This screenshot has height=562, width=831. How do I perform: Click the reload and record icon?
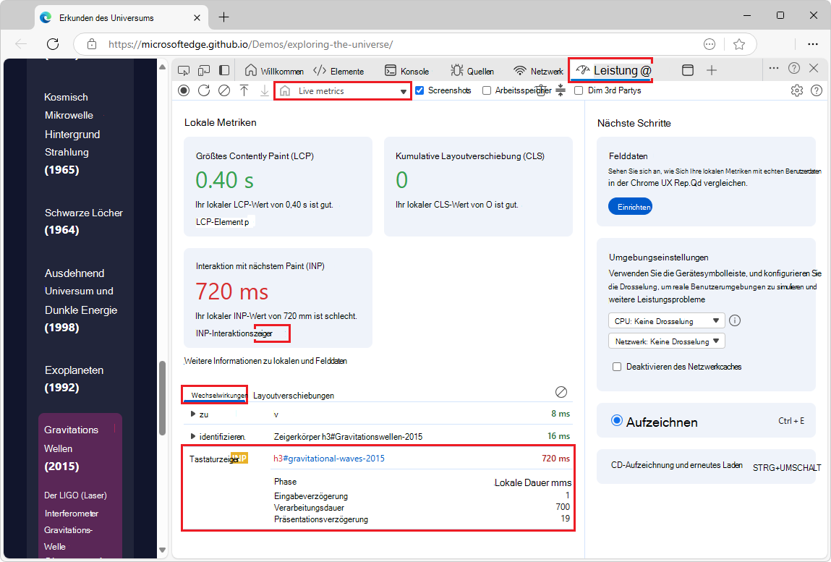point(204,90)
